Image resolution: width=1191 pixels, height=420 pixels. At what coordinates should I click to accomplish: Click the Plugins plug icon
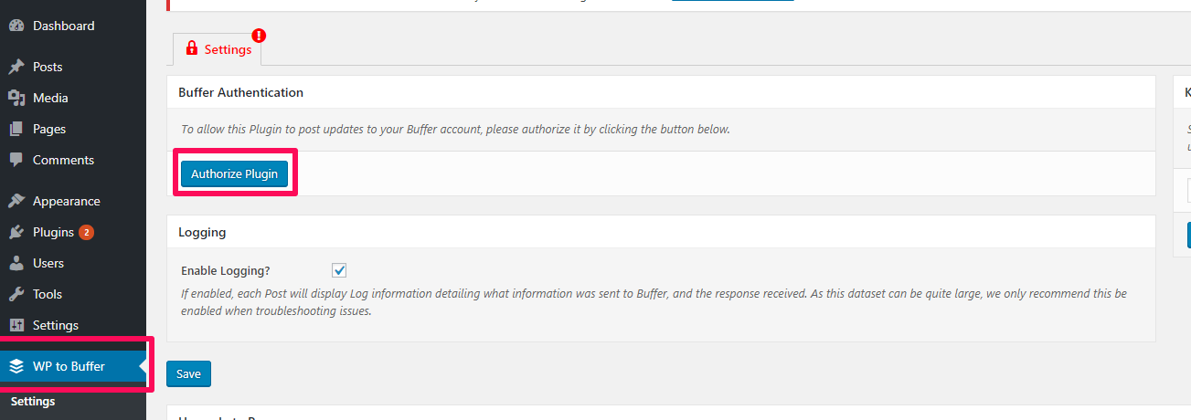click(x=16, y=232)
